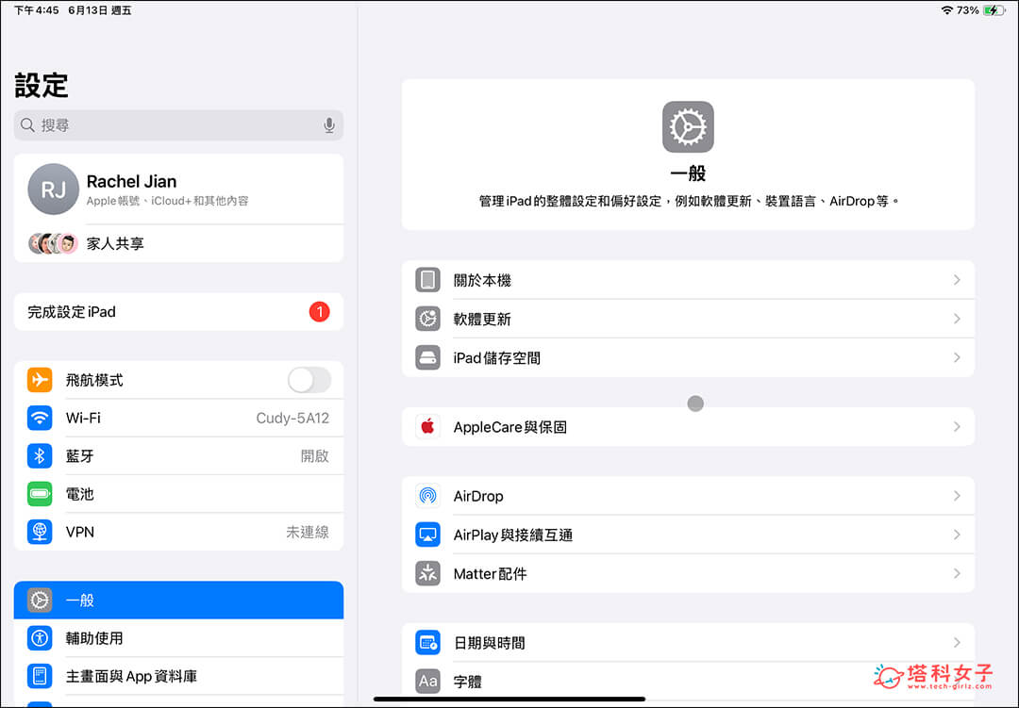Open 軟體更新 using its chevron
The width and height of the screenshot is (1019, 708).
(x=957, y=319)
